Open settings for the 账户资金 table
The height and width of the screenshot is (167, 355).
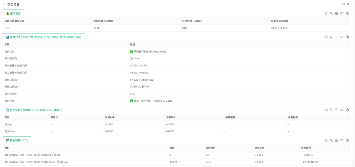[x=347, y=13]
